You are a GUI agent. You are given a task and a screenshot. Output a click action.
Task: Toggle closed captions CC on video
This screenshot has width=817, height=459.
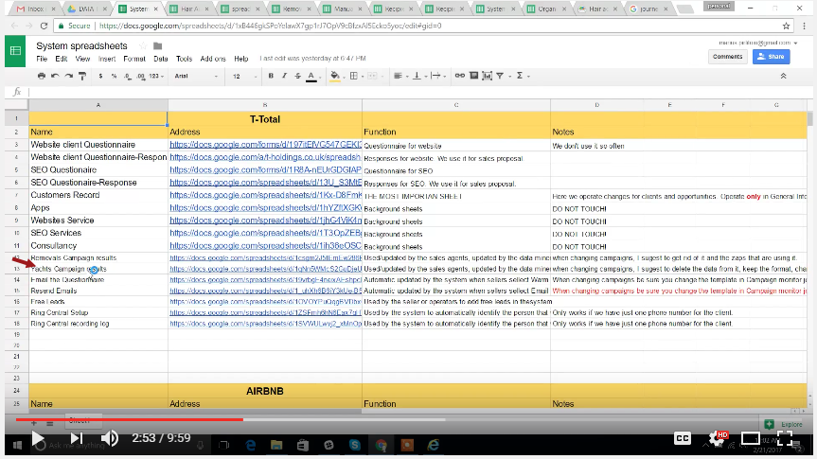[x=682, y=438]
